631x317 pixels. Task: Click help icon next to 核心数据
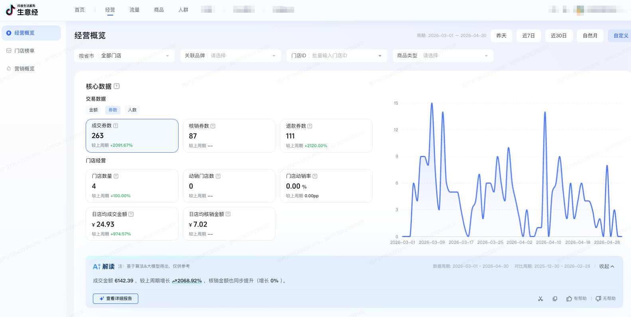(116, 86)
